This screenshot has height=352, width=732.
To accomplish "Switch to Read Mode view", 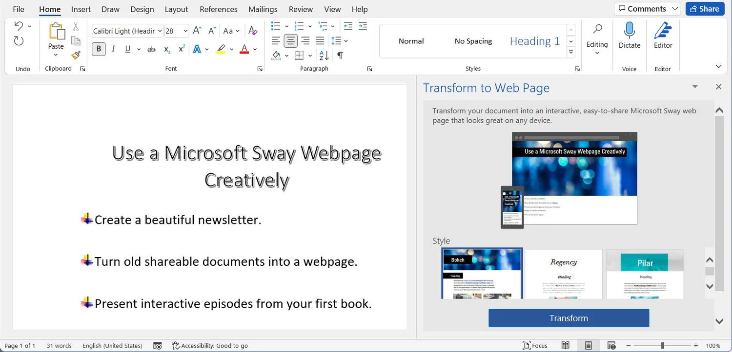I will point(565,346).
